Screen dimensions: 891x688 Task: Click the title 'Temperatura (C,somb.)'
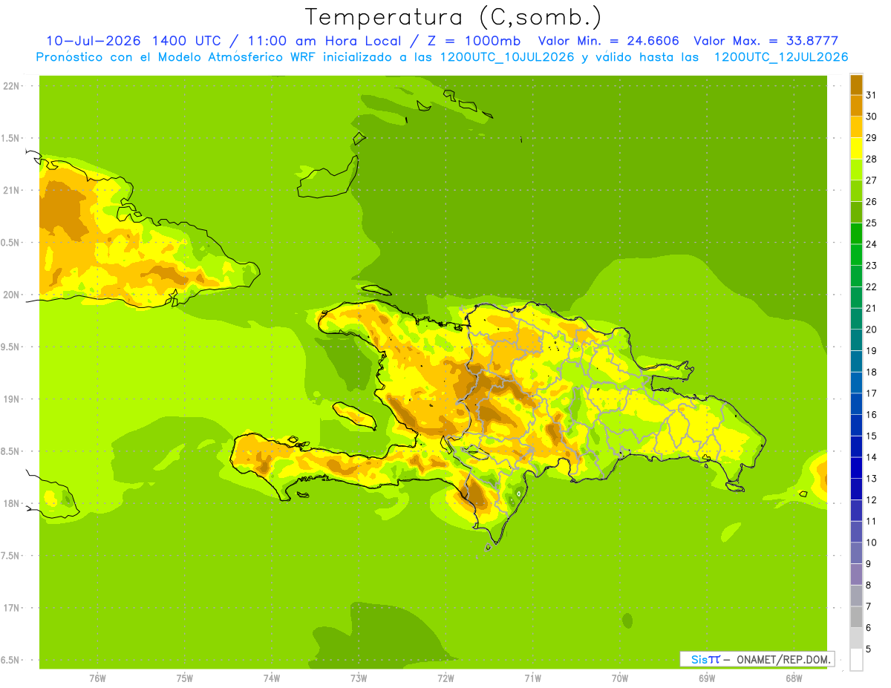453,17
